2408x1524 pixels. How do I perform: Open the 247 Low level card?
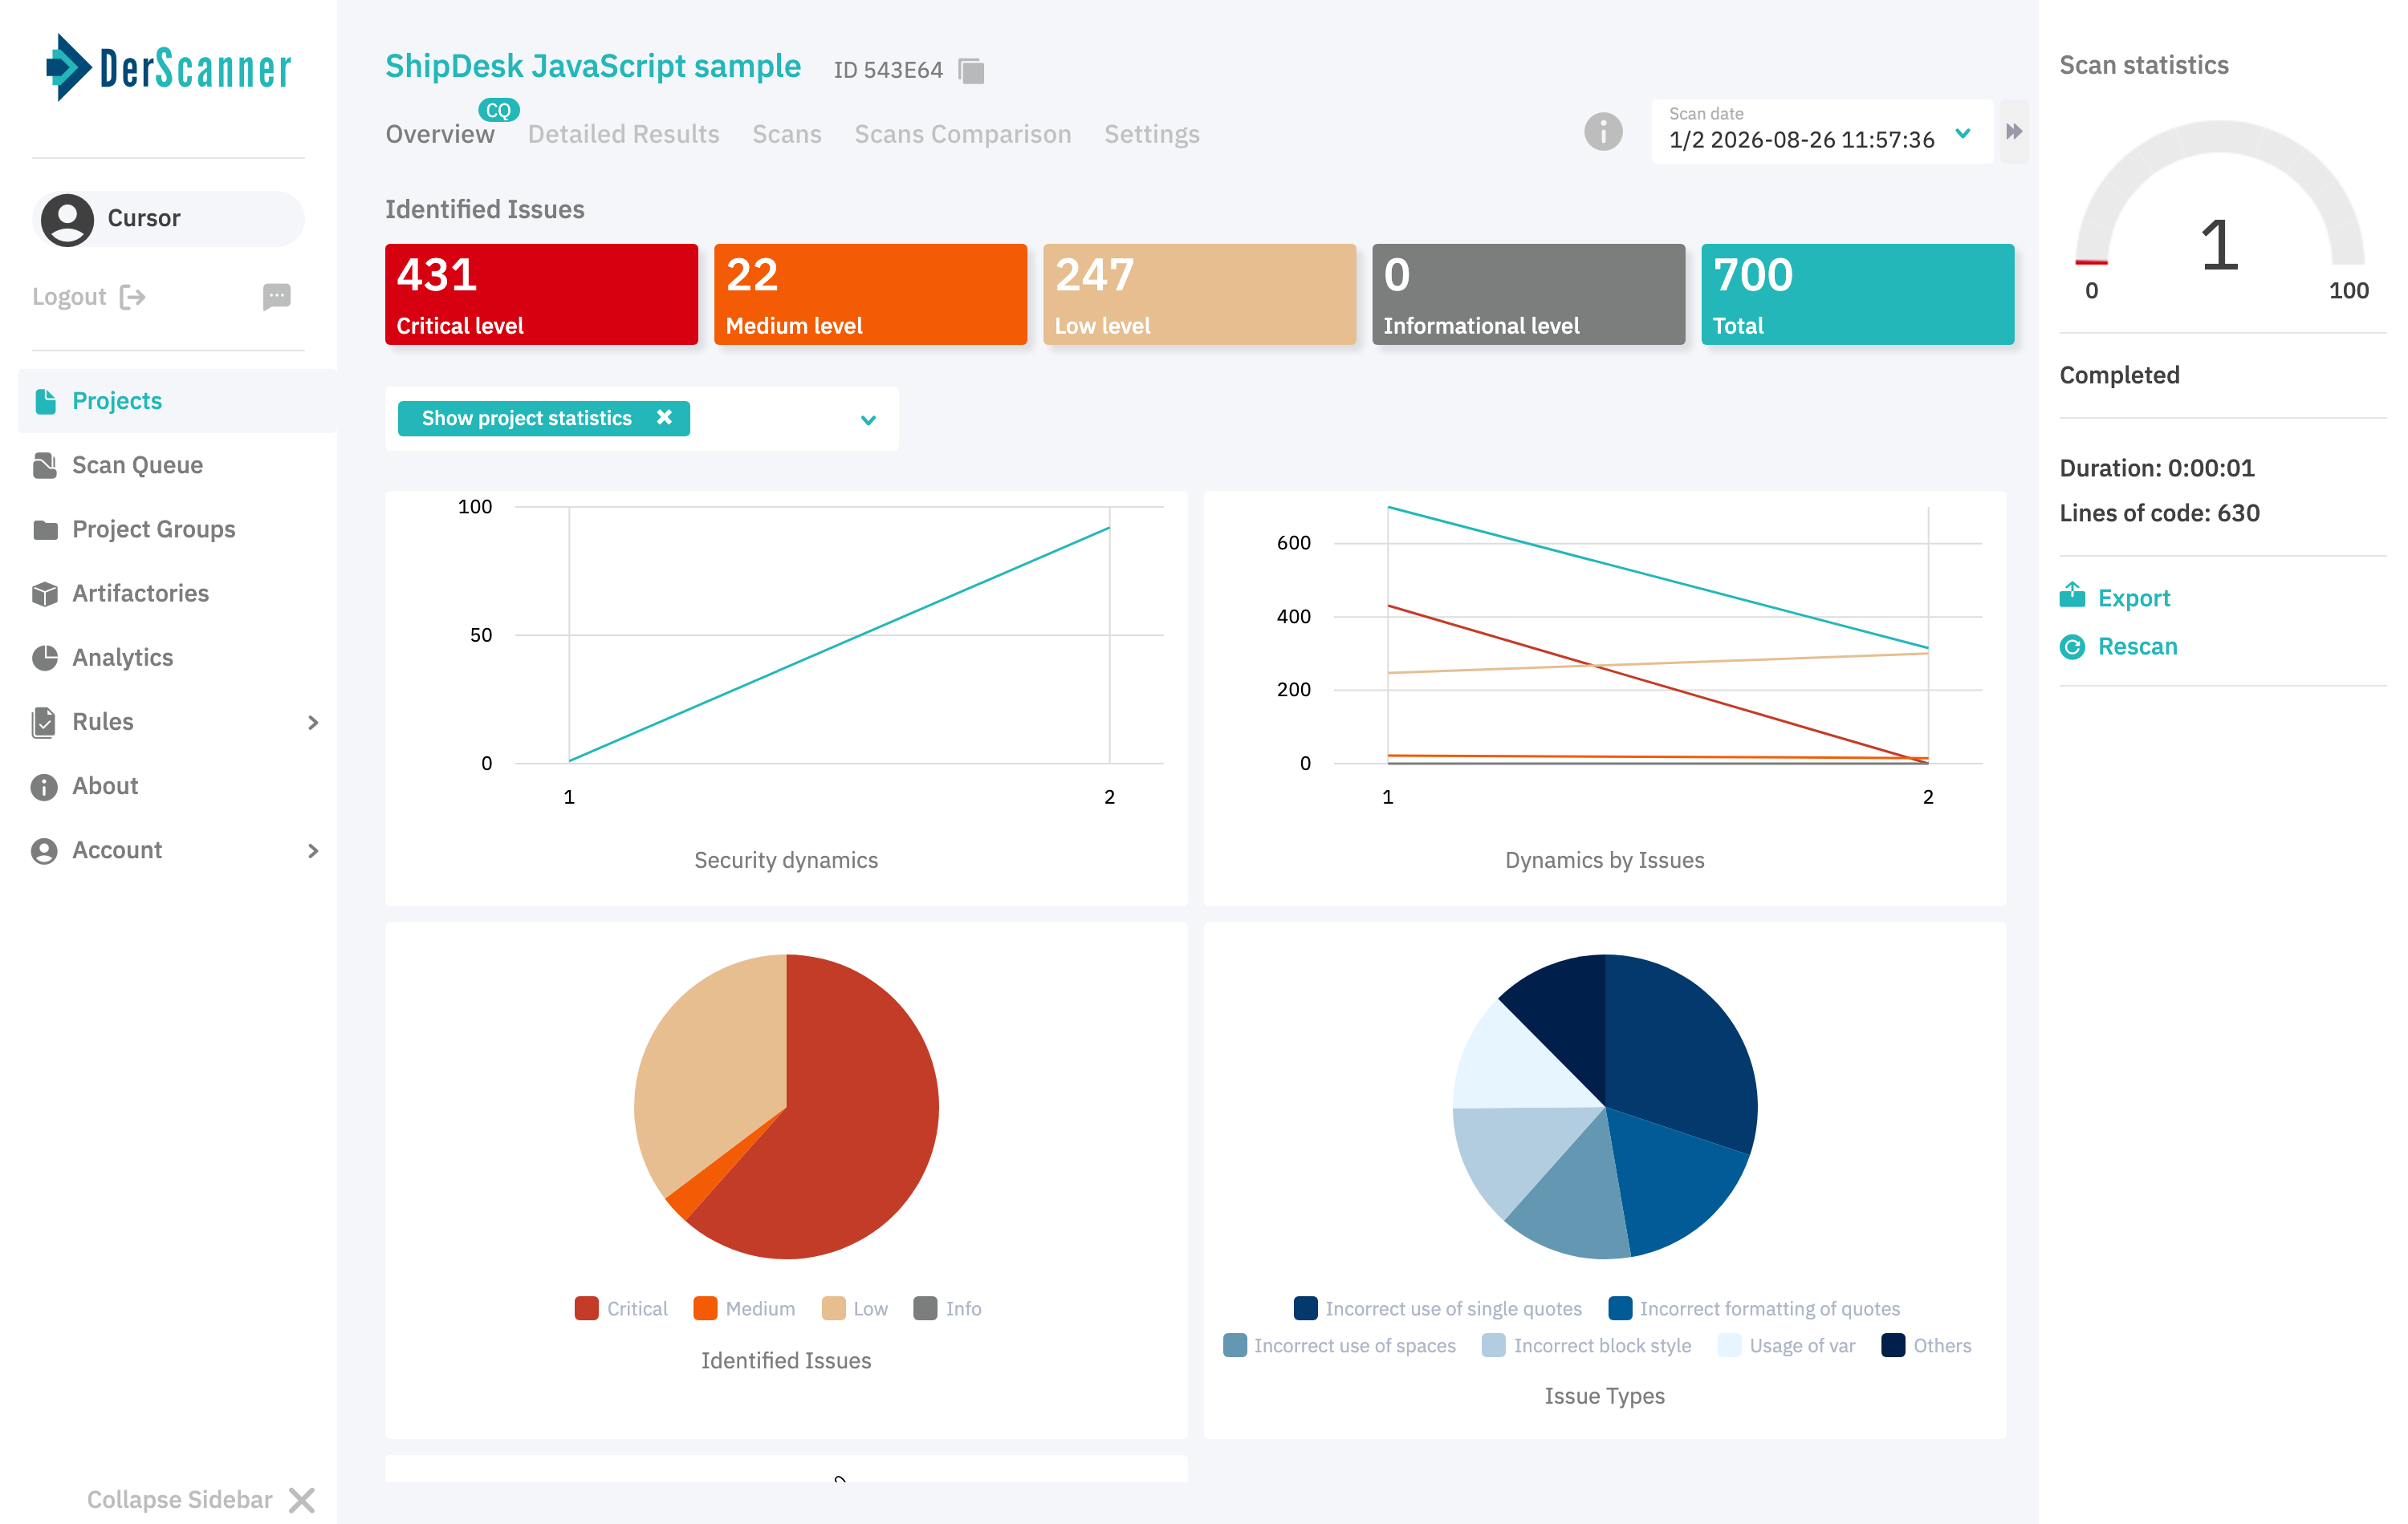tap(1199, 294)
